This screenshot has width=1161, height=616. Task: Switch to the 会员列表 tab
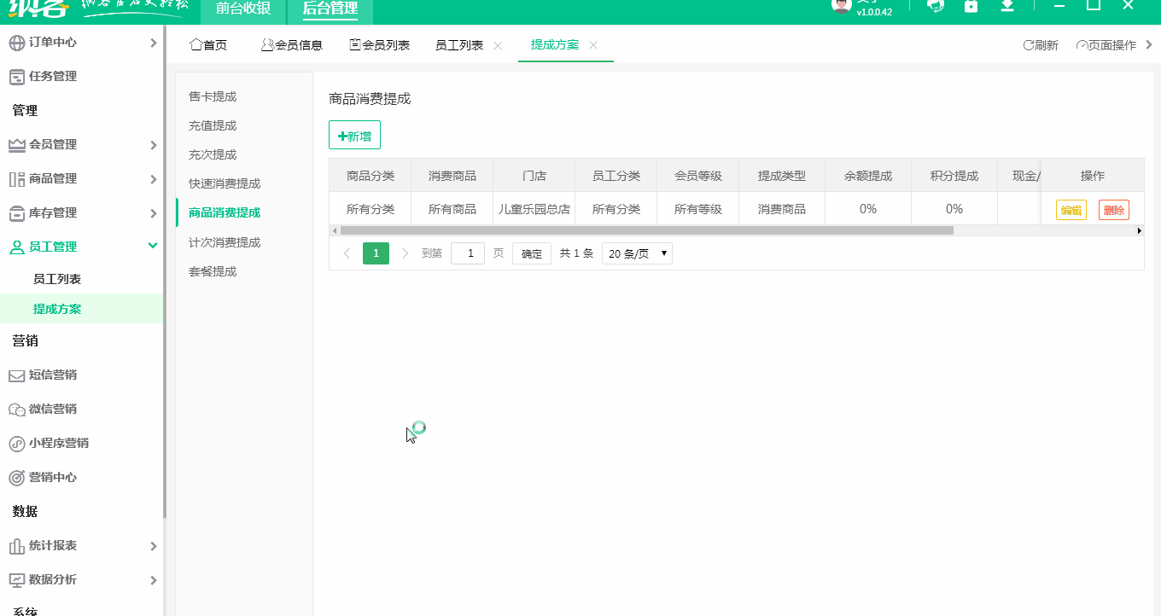tap(379, 45)
